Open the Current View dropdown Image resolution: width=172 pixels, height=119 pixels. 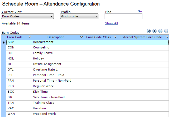pos(27,16)
